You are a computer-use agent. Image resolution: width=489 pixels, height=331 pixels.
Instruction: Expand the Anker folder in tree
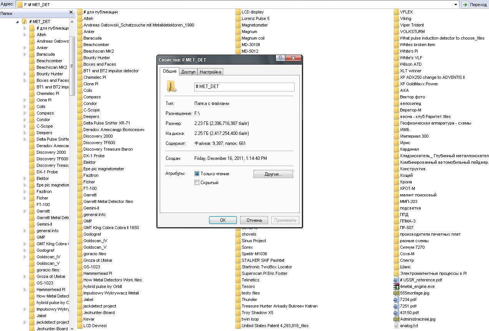[25, 48]
